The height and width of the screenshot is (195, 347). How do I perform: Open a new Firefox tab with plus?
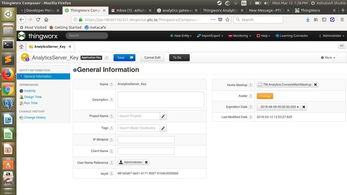(343, 10)
